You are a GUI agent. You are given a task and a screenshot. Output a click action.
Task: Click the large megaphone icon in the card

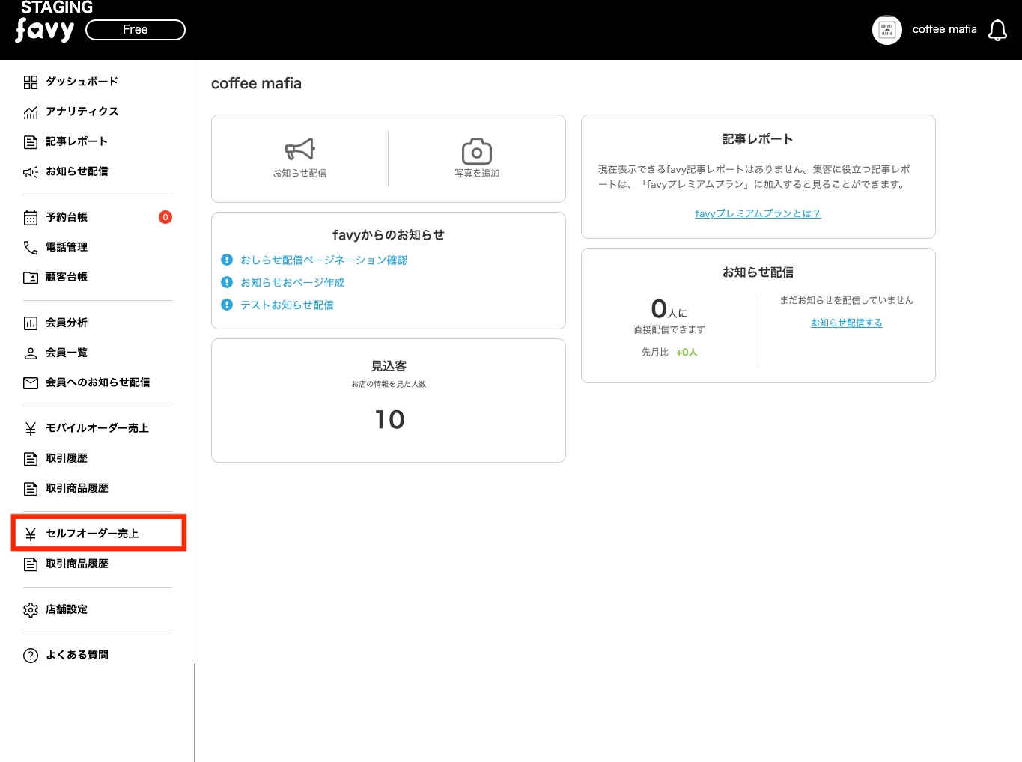(300, 149)
